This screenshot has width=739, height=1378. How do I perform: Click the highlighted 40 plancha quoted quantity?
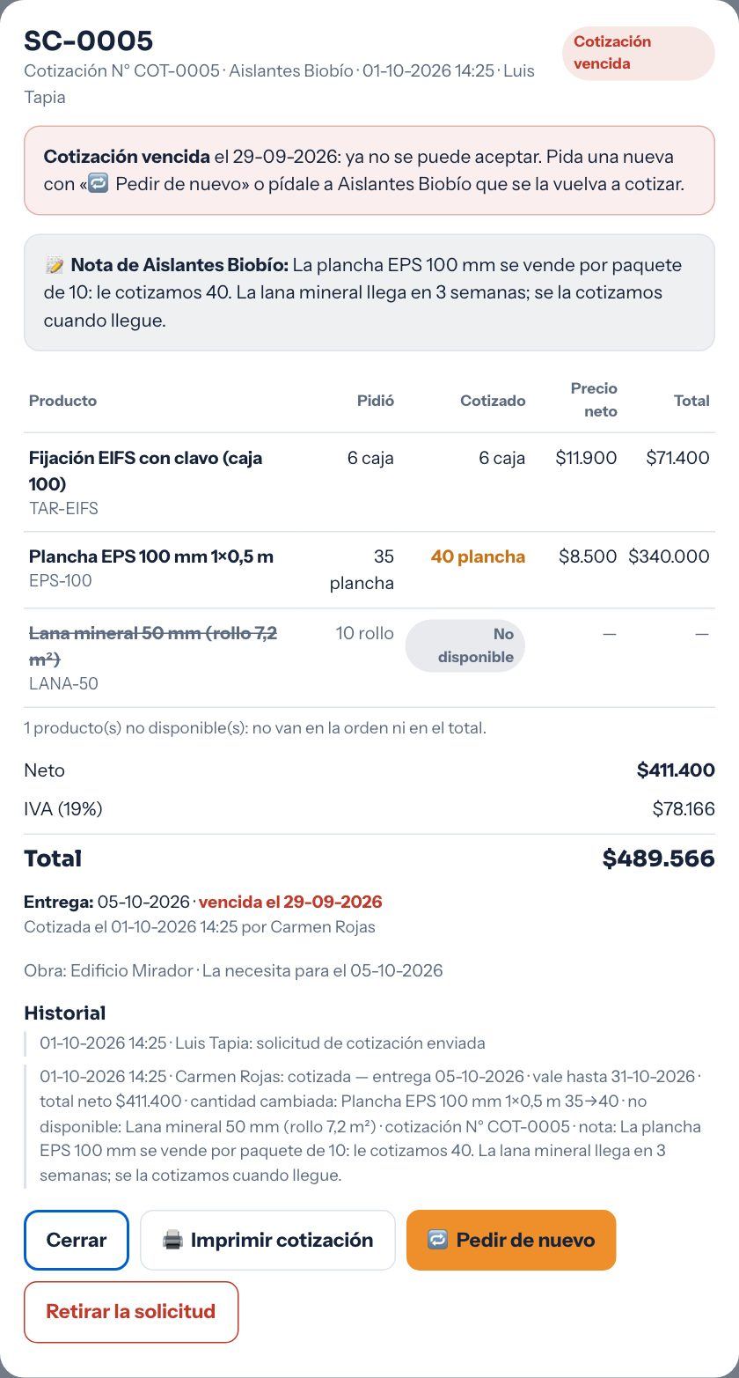coord(478,556)
